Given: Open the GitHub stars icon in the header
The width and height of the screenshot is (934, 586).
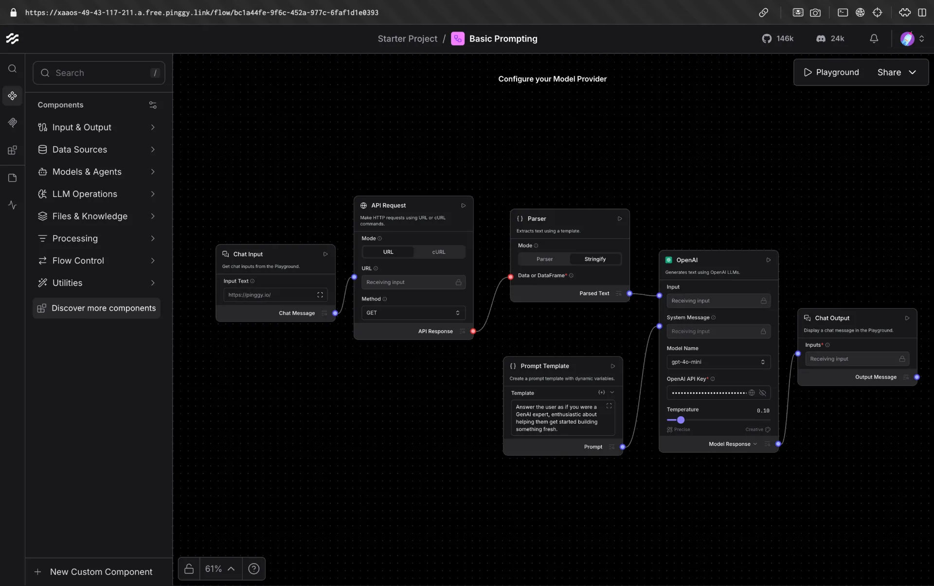Looking at the screenshot, I should [767, 38].
